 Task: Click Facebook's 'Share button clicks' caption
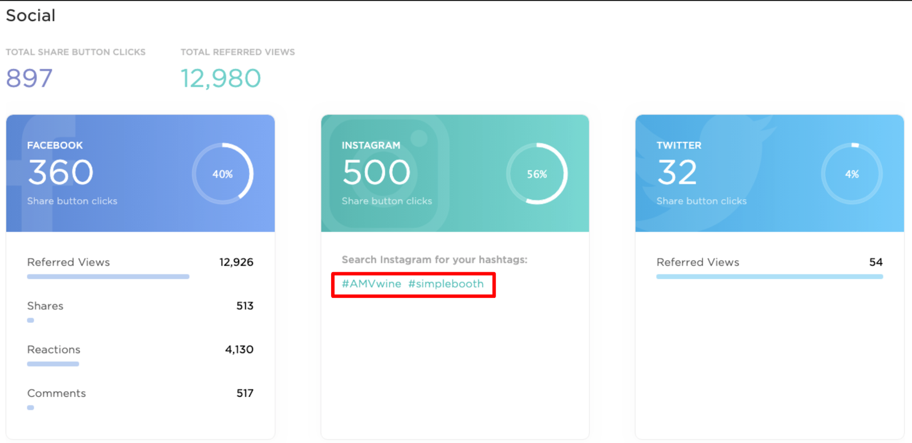point(72,201)
